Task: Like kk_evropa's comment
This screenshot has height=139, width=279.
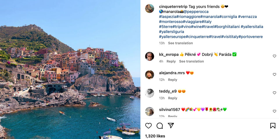Action: [x=274, y=56]
